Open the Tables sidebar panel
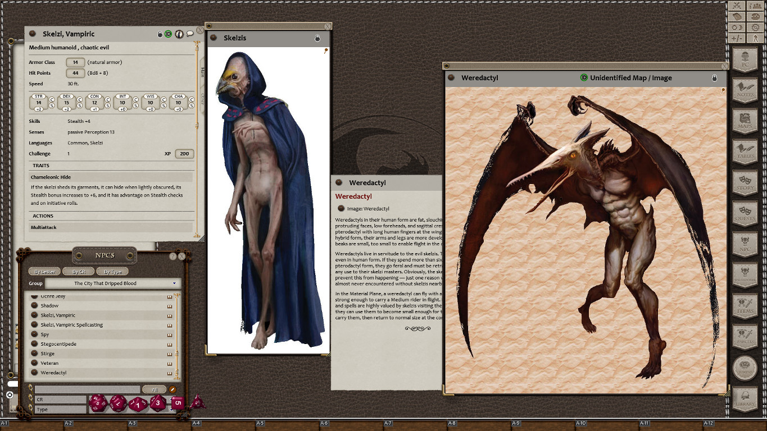This screenshot has width=767, height=431. tap(745, 151)
